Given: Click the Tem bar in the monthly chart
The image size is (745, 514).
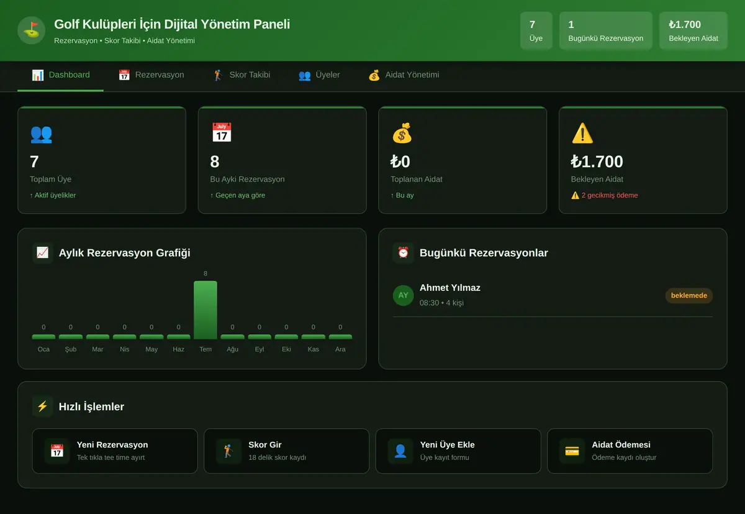Looking at the screenshot, I should coord(205,310).
